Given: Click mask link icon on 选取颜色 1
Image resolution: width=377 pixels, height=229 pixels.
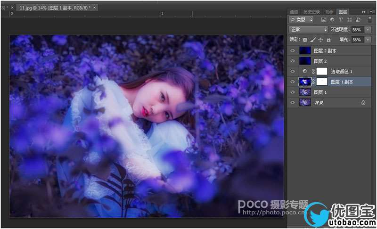Looking at the screenshot, I should [x=313, y=71].
